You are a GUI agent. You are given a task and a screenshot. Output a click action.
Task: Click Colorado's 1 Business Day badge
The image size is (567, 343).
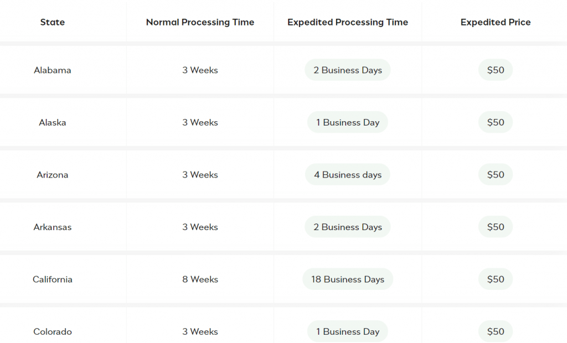pyautogui.click(x=348, y=331)
